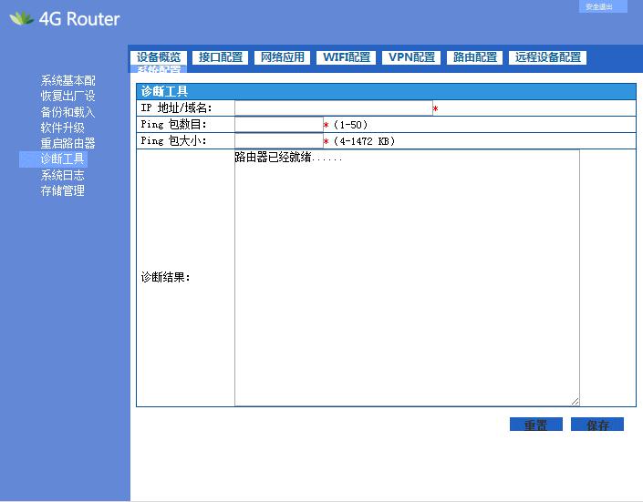Open the 设备概览 tab
This screenshot has height=502, width=643.
click(159, 57)
